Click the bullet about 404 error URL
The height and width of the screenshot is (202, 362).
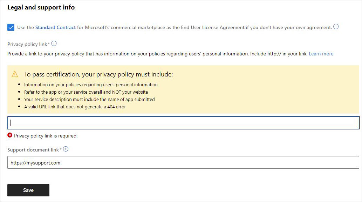click(x=75, y=107)
